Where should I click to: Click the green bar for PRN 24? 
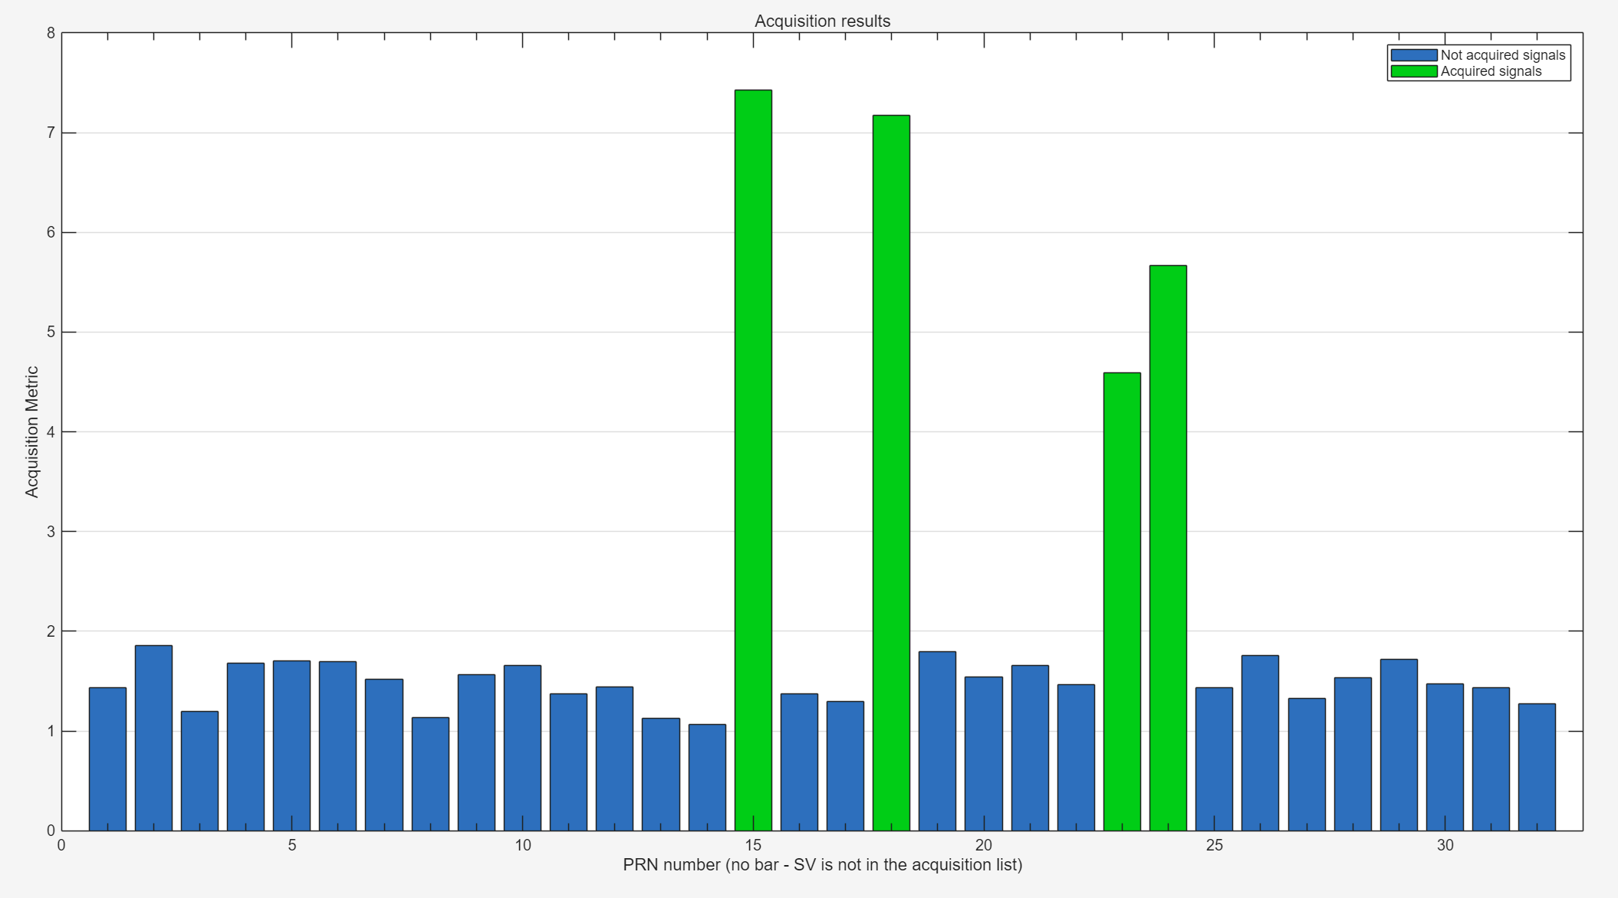(x=1168, y=548)
